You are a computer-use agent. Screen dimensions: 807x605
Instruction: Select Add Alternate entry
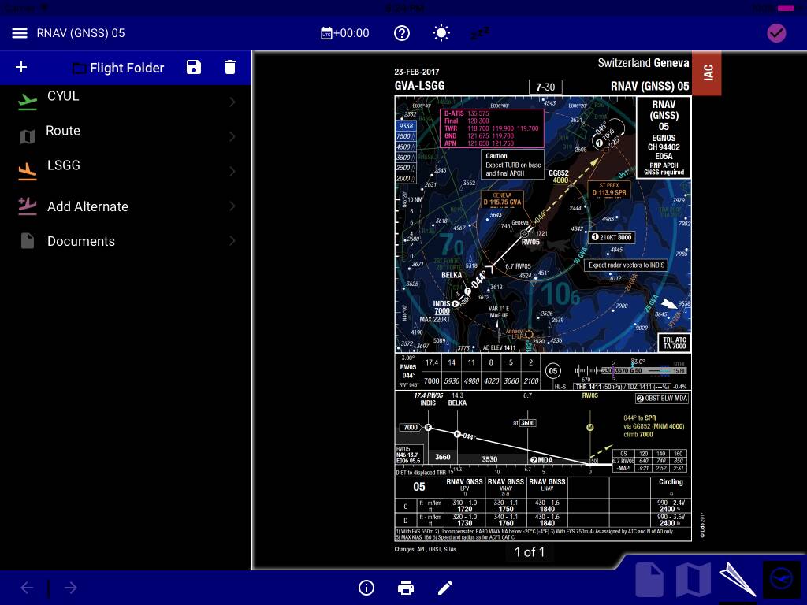click(87, 206)
